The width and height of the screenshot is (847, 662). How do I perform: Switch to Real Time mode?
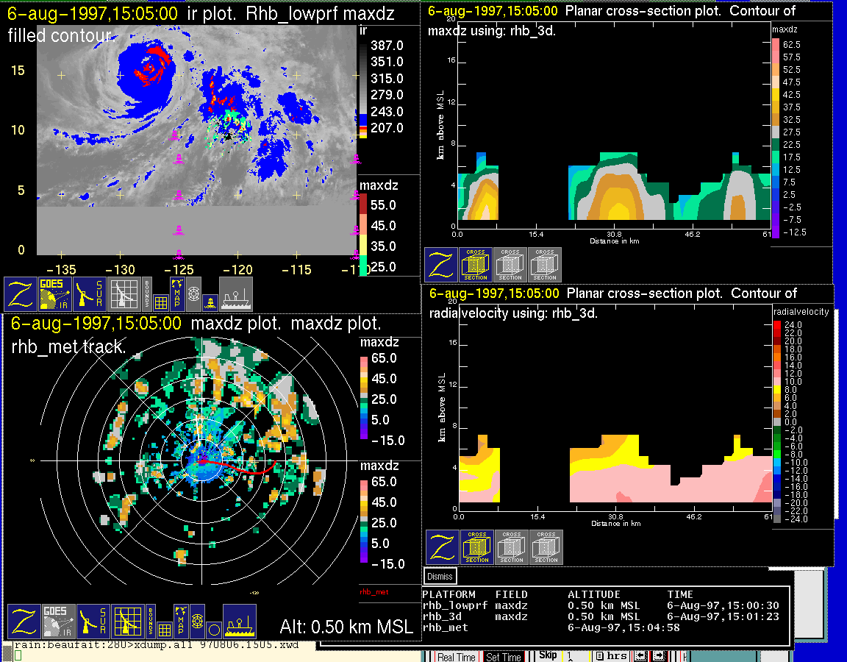tap(456, 657)
